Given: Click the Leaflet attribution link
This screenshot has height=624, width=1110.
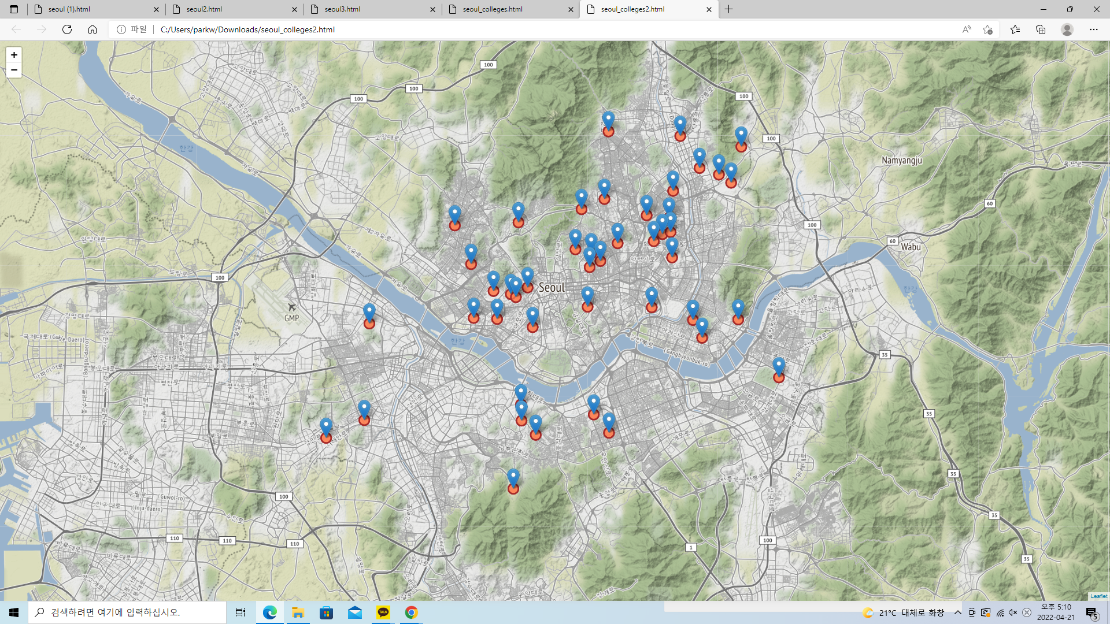Looking at the screenshot, I should click(1098, 596).
